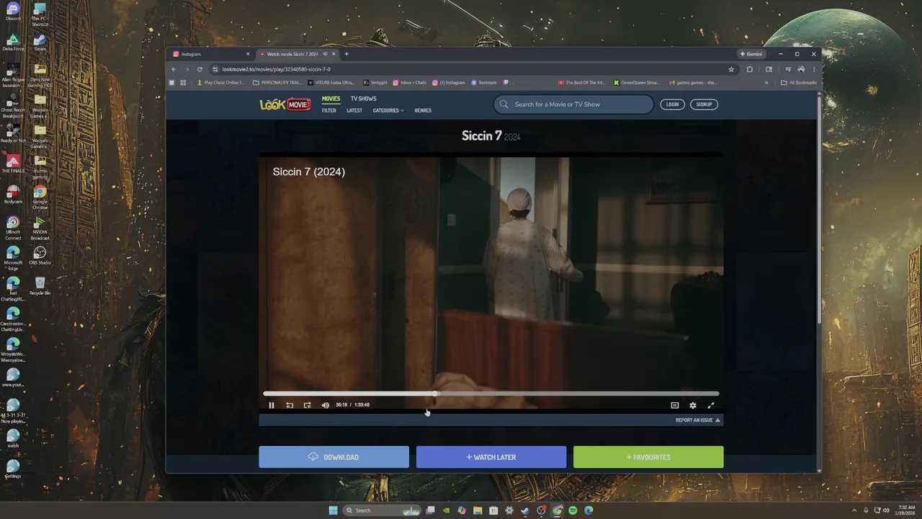Open NVIDIA Broadcast desktop icon
The height and width of the screenshot is (519, 922).
40,228
